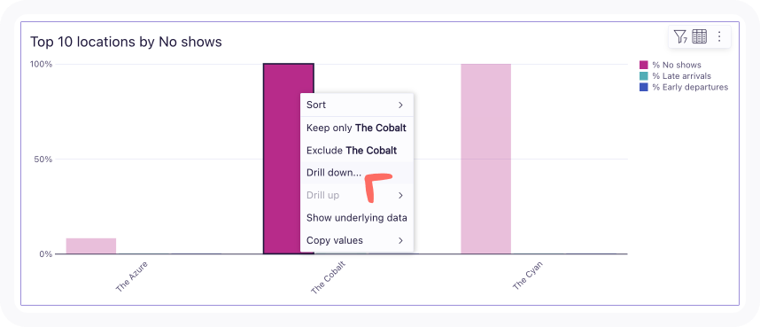Click the chart title Top 10 locations

126,42
